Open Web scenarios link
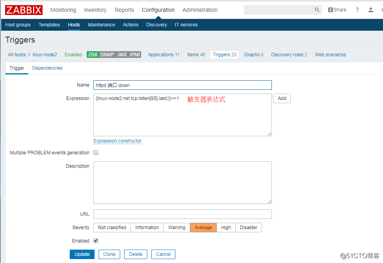This screenshot has width=383, height=263. point(330,55)
